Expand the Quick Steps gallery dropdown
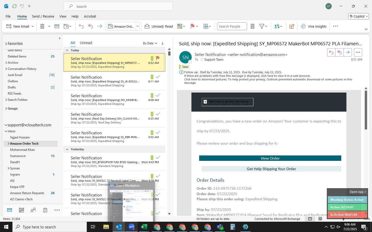The image size is (372, 232). coord(138,26)
